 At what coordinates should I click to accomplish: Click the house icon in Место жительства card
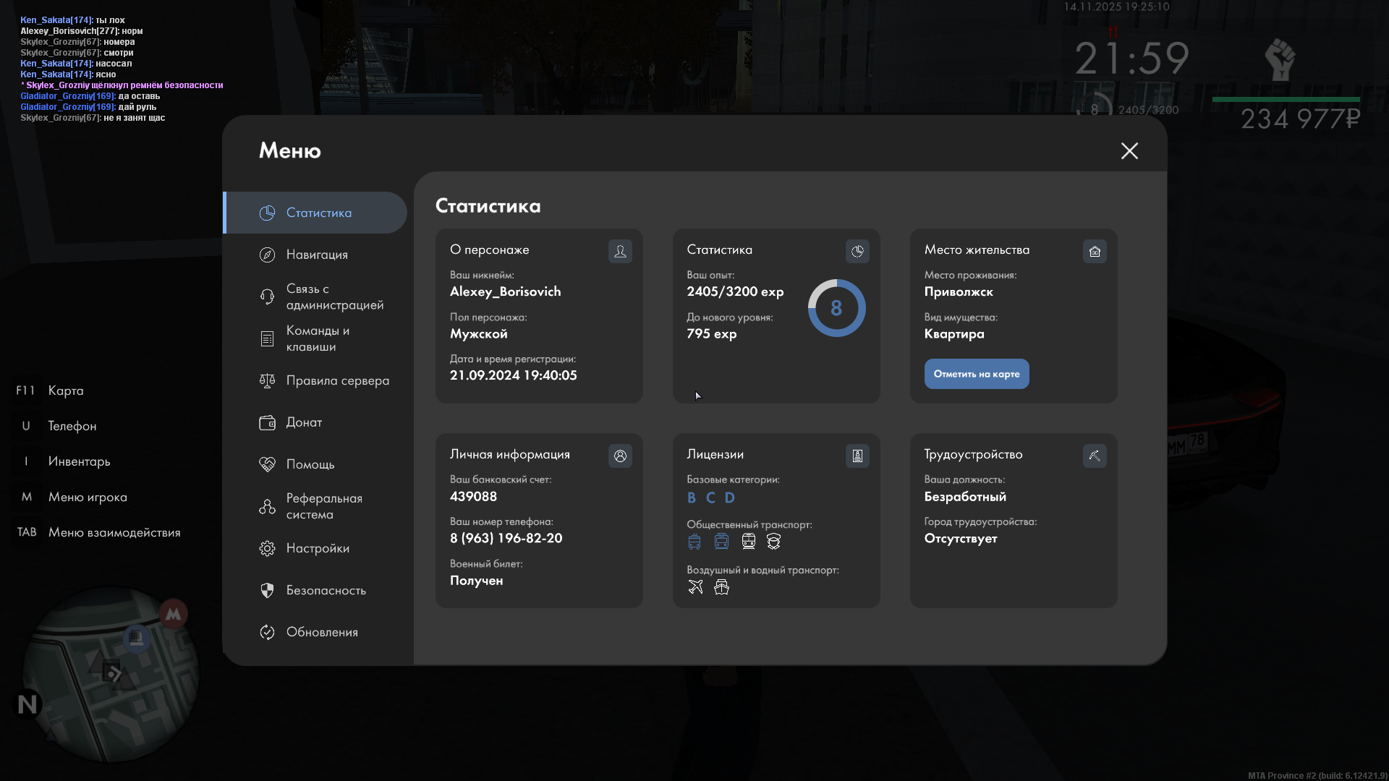(1095, 251)
